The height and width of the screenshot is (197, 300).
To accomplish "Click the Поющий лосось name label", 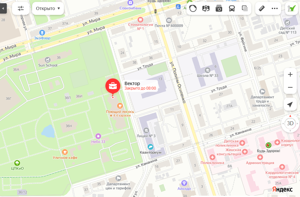I will click(x=120, y=112).
